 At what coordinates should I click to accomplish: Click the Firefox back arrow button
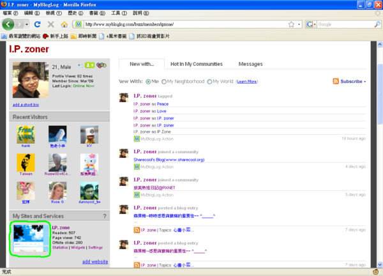pyautogui.click(x=8, y=24)
